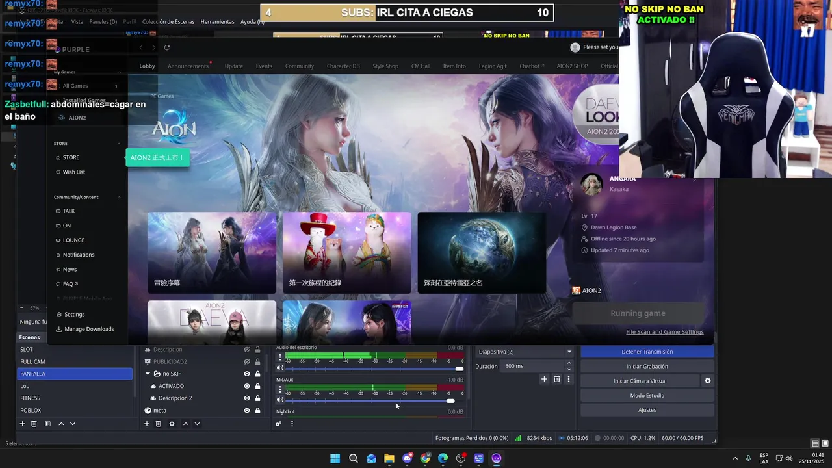Add a scene transition with plus icon
The width and height of the screenshot is (832, 468).
tap(544, 379)
